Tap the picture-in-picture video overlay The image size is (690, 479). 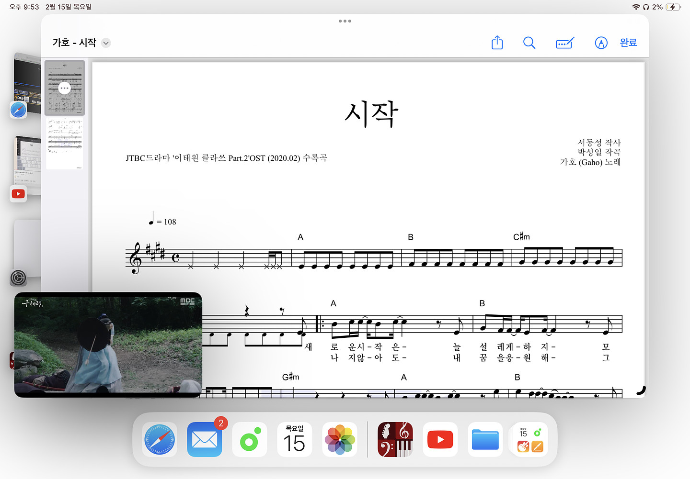[108, 345]
